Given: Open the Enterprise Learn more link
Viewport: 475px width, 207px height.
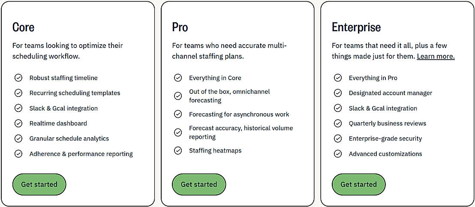Looking at the screenshot, I should (x=436, y=57).
